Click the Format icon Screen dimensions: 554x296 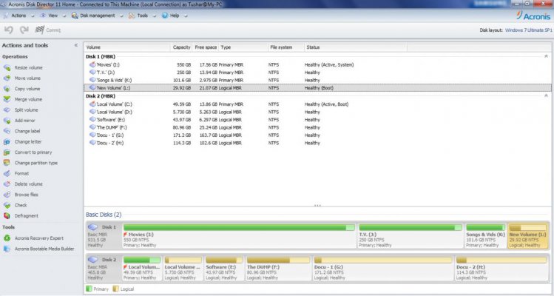(7, 174)
